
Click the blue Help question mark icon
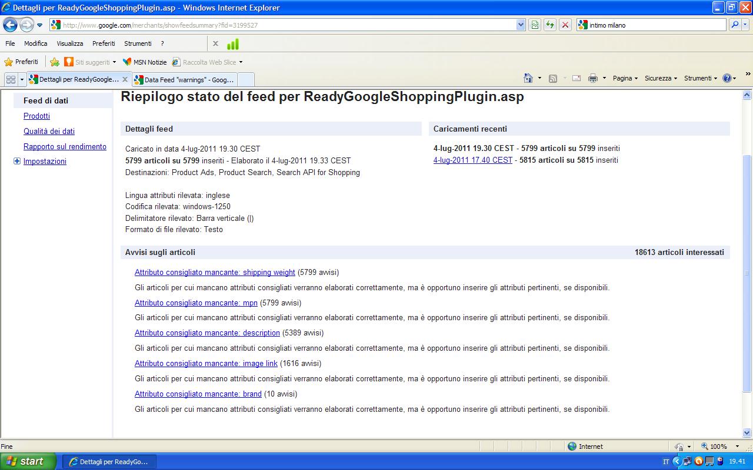(727, 78)
